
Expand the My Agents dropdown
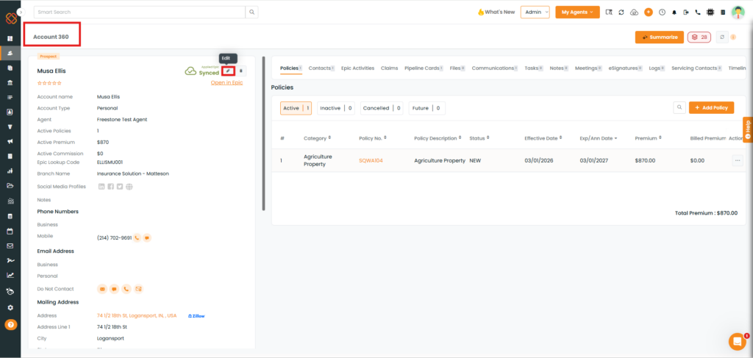click(x=577, y=12)
